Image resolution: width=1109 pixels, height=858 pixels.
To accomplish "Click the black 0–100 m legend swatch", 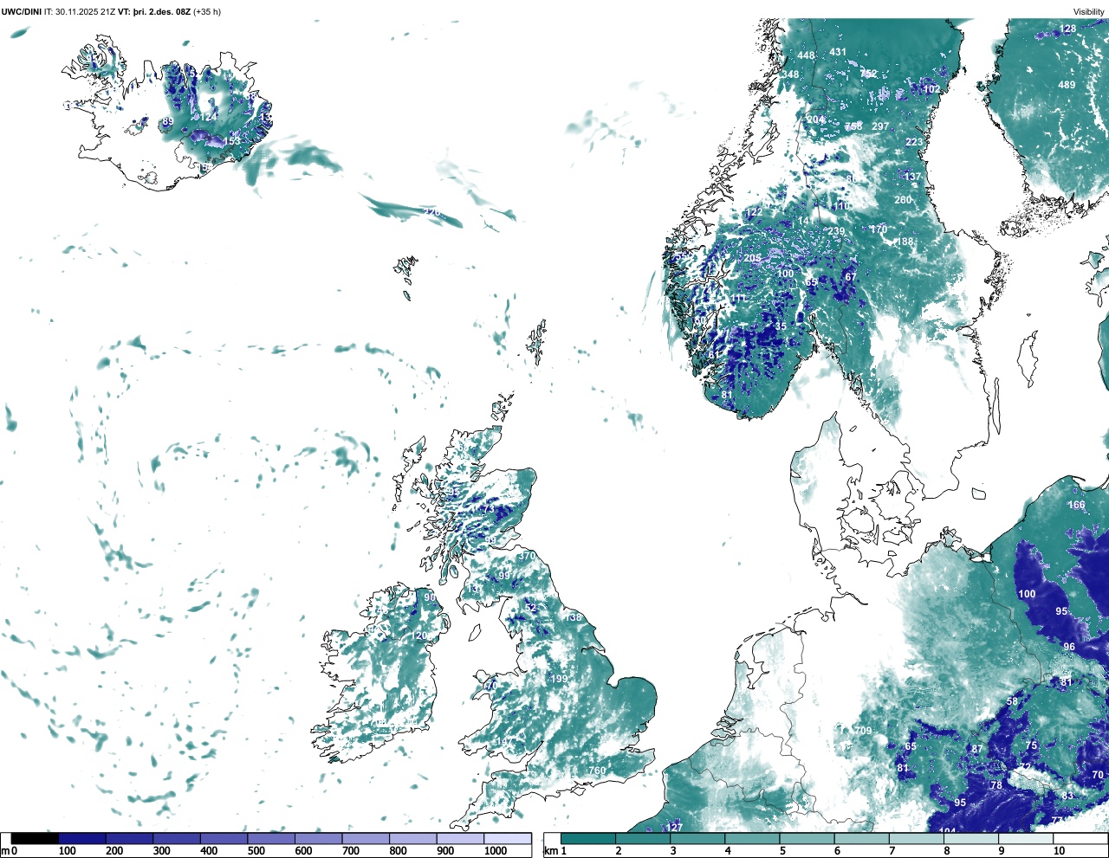I will [35, 839].
